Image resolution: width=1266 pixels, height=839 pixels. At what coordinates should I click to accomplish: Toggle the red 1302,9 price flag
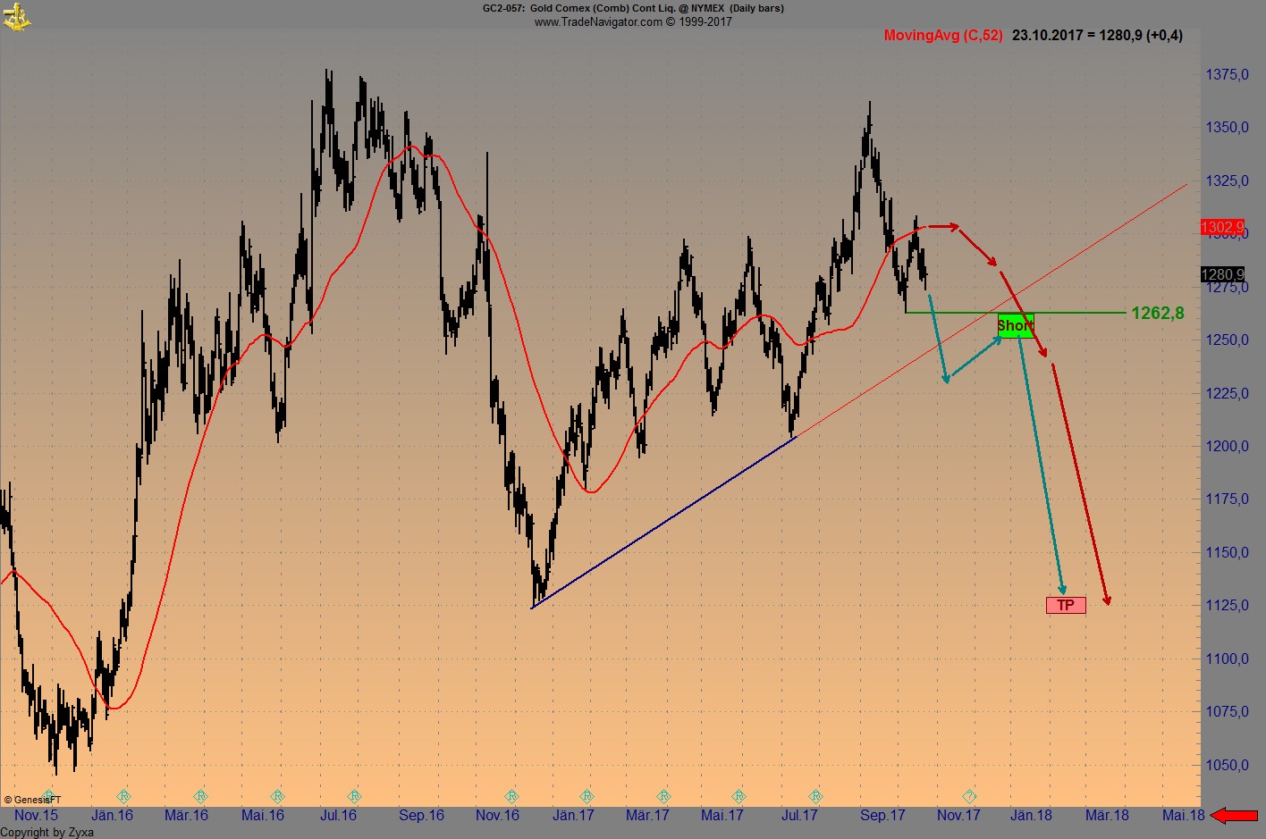tap(1220, 227)
